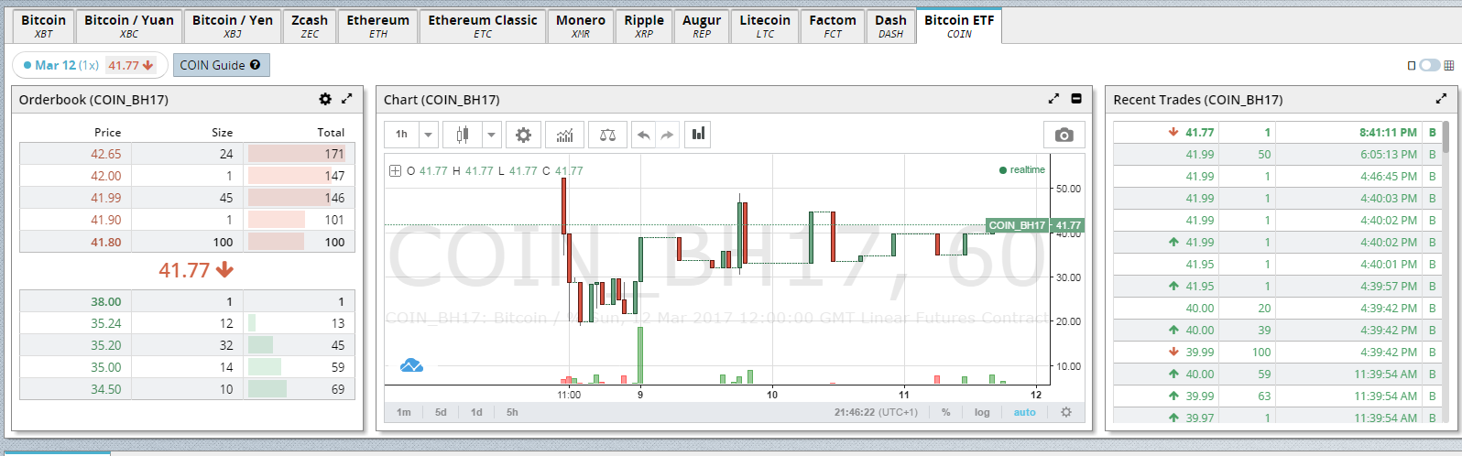Select the Mar 12 (1x) contract pill

(90, 65)
